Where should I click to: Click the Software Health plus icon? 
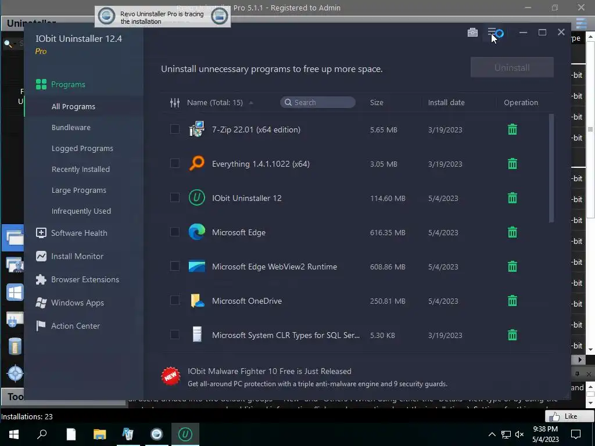(41, 233)
